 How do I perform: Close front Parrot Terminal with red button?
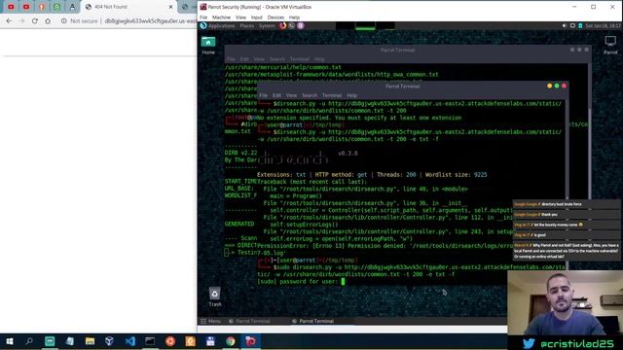pyautogui.click(x=564, y=86)
